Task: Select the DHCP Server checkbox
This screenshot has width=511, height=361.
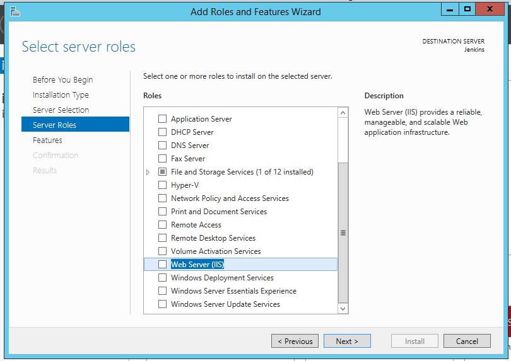Action: 163,132
